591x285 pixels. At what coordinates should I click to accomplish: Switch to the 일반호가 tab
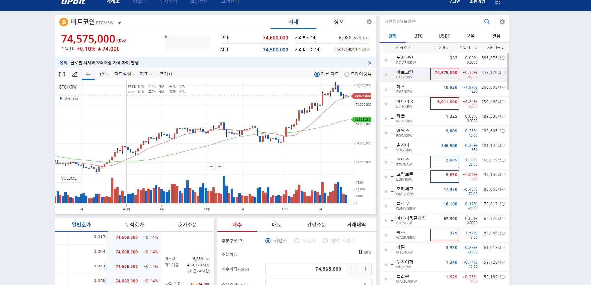[81, 224]
